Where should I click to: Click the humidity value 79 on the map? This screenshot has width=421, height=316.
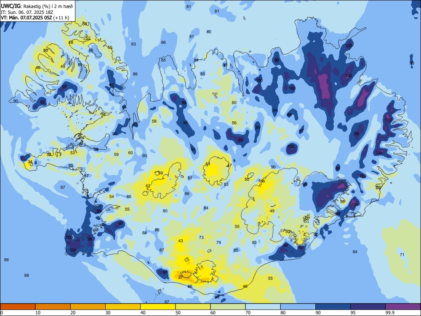(218, 243)
